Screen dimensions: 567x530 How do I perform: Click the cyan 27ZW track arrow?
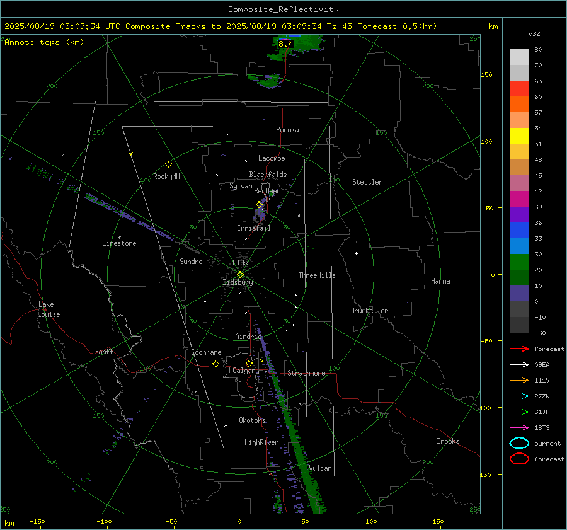(x=519, y=396)
